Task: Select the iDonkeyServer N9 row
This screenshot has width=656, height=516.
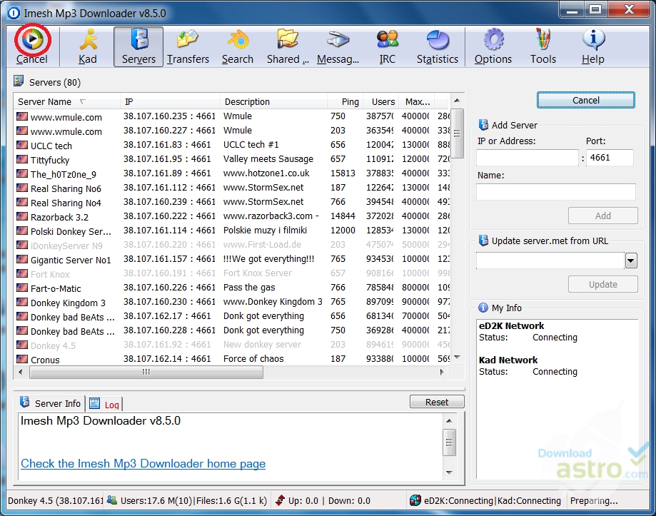Action: click(232, 245)
